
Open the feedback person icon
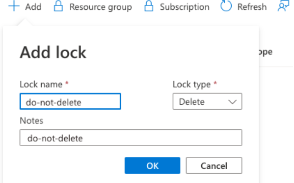pyautogui.click(x=283, y=6)
